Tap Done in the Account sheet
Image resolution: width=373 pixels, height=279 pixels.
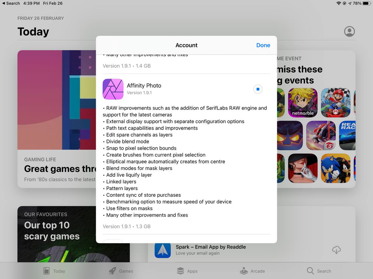click(263, 45)
